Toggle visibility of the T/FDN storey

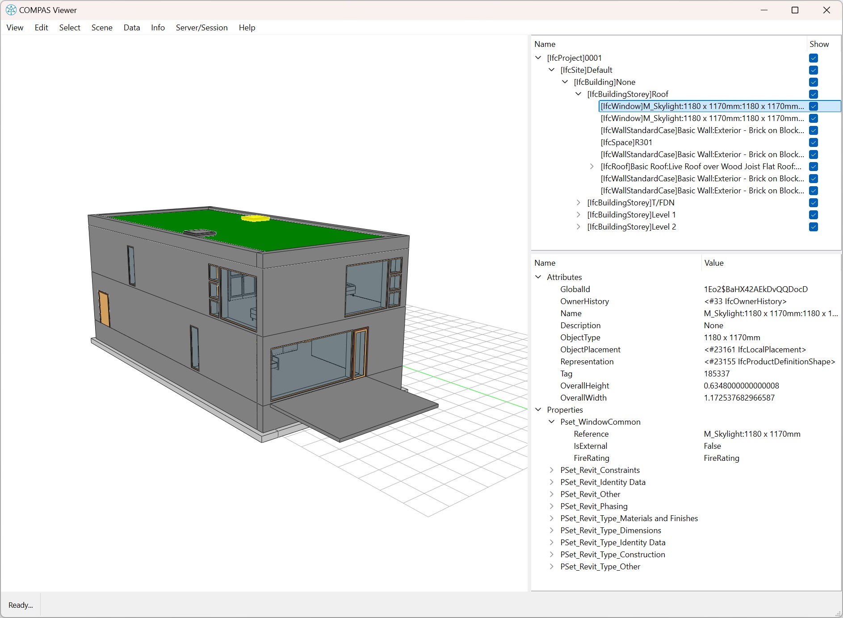tap(813, 203)
